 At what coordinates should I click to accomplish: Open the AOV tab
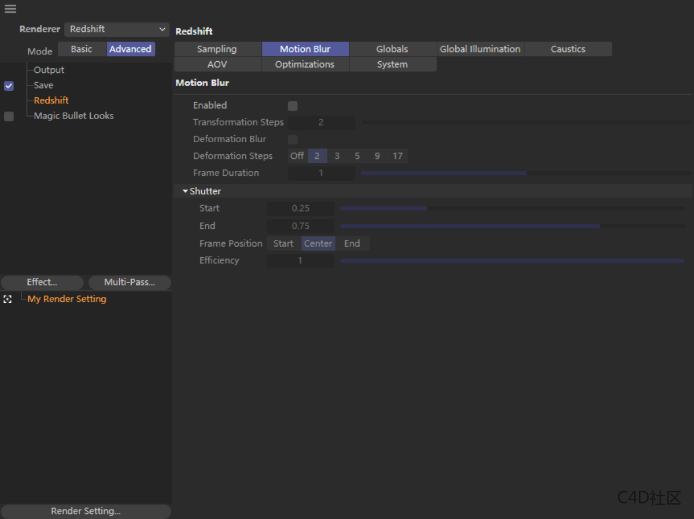coord(217,64)
